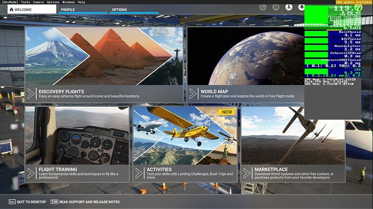Image resolution: width=373 pixels, height=209 pixels.
Task: Switch to the OPTIONS tab
Action: [134, 10]
